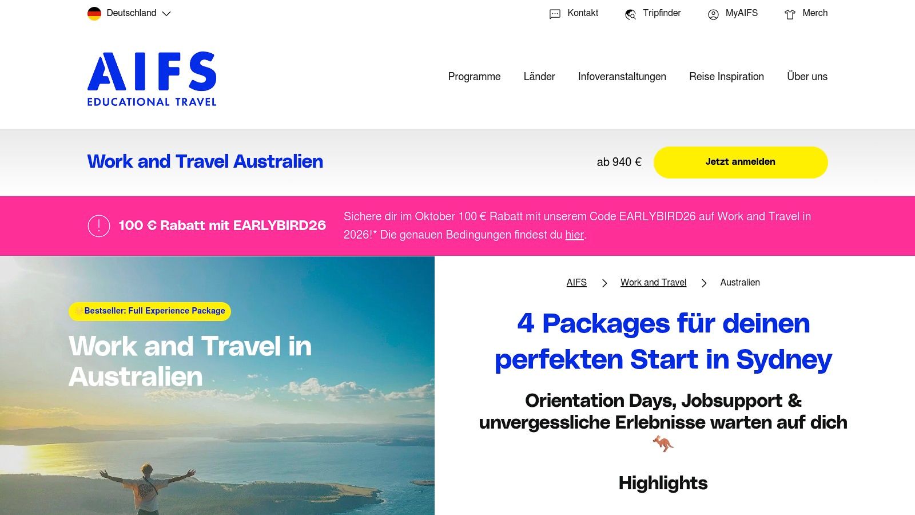The width and height of the screenshot is (915, 515).
Task: Open the Programme menu
Action: point(474,77)
